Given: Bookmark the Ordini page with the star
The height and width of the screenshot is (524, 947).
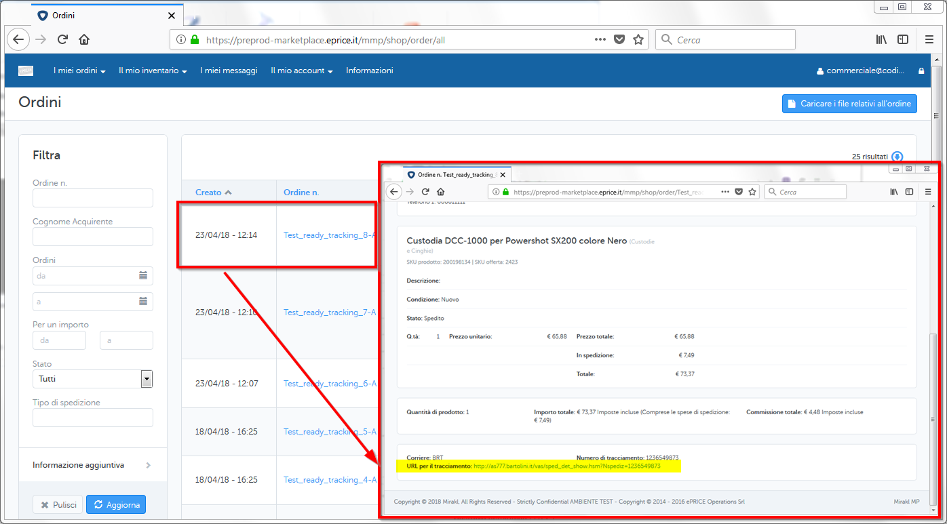Looking at the screenshot, I should 638,39.
